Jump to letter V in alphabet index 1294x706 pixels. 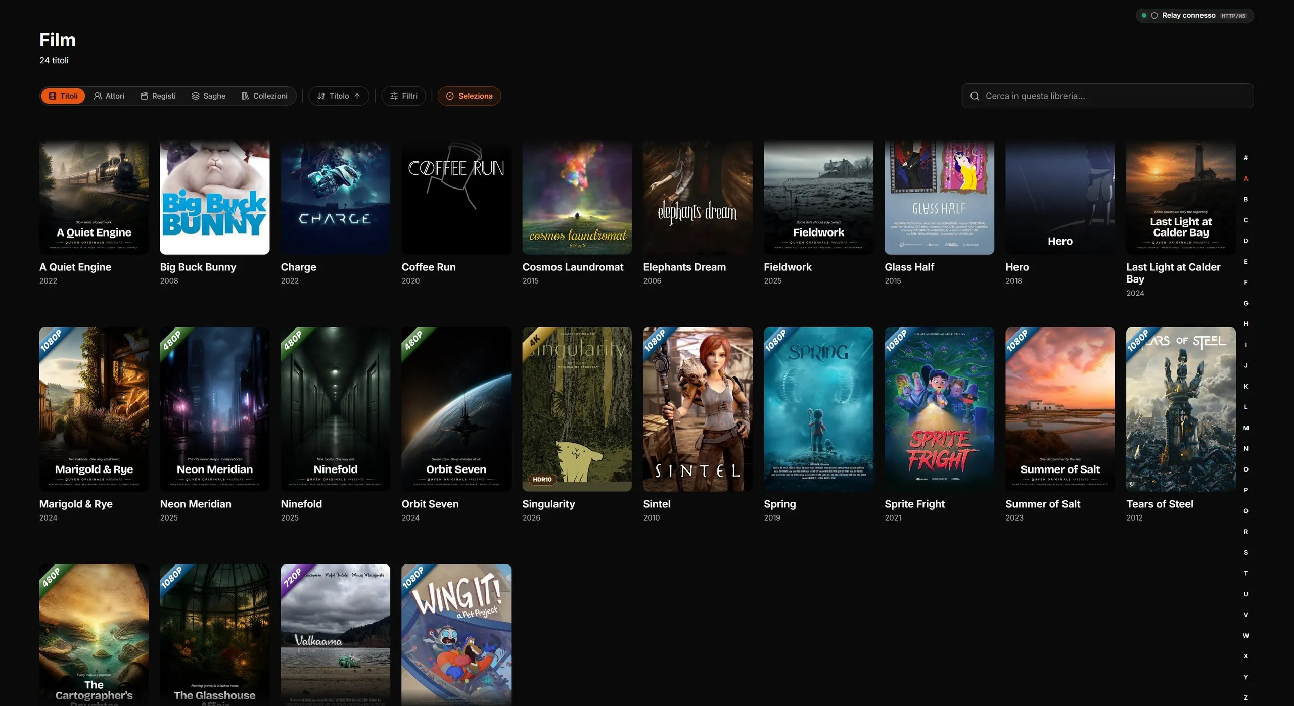[1246, 615]
